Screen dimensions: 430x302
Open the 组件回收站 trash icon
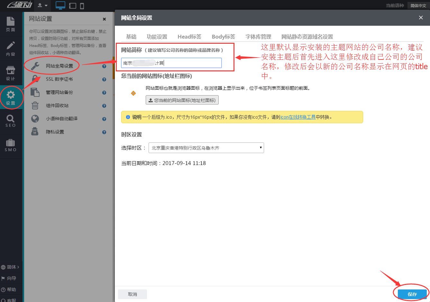coord(35,105)
